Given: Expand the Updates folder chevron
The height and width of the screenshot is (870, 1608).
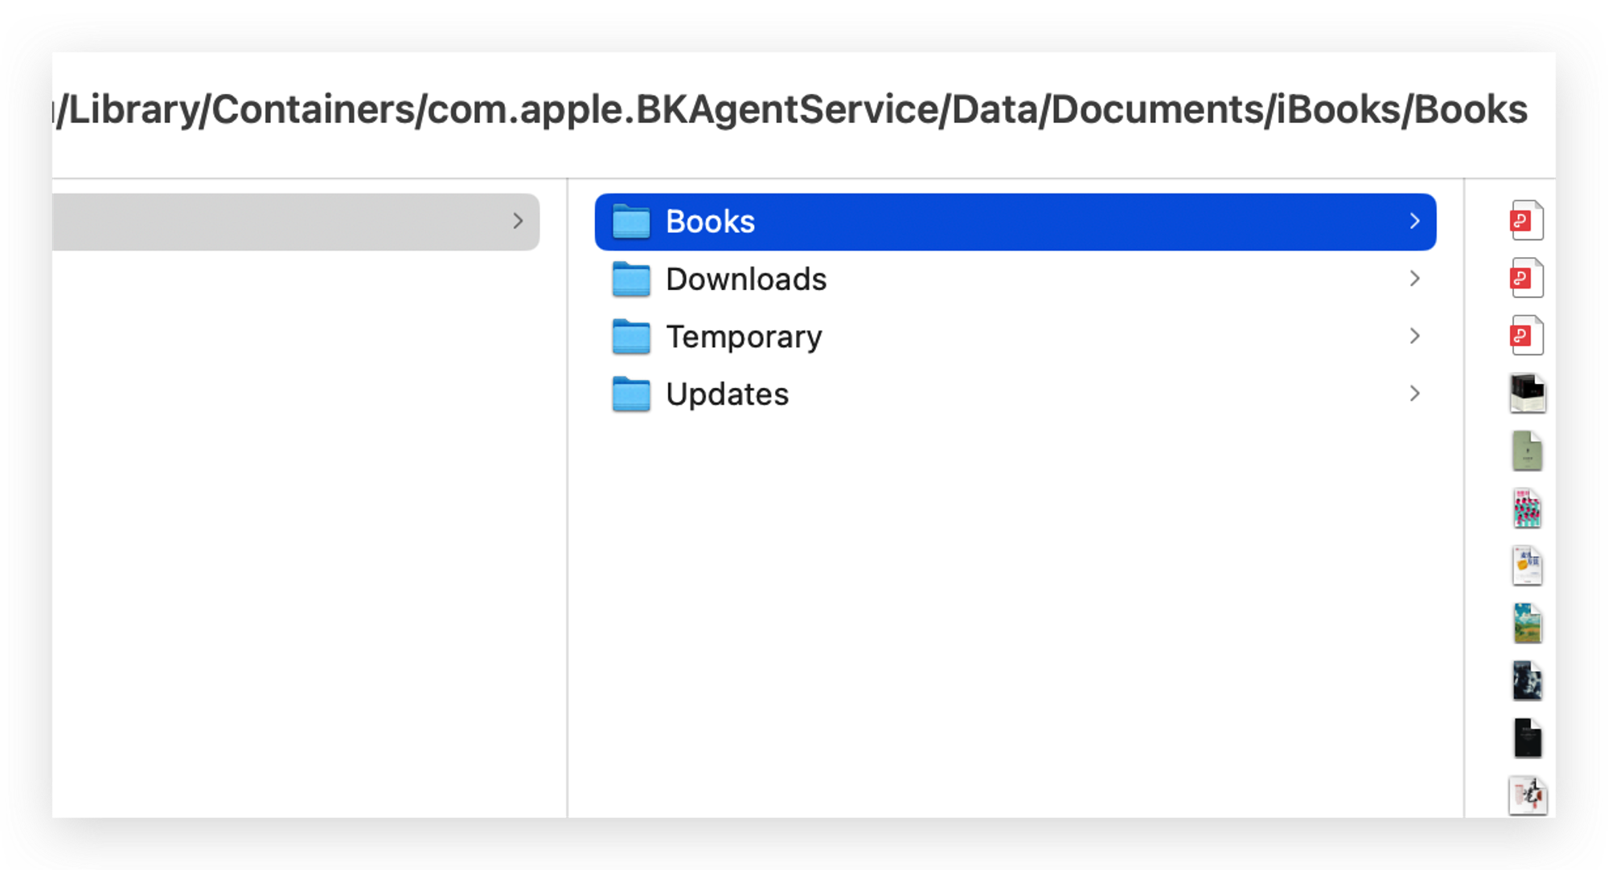Looking at the screenshot, I should [x=1414, y=394].
